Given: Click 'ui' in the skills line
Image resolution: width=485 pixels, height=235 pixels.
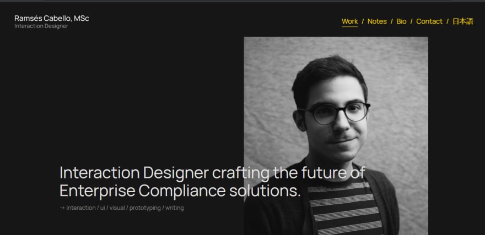Looking at the screenshot, I should pos(103,208).
